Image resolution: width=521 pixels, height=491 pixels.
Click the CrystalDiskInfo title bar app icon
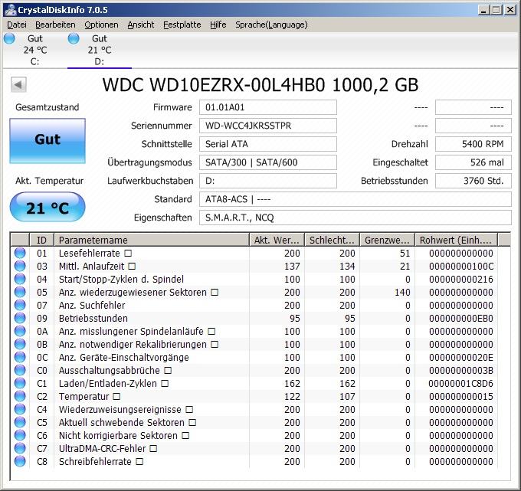pyautogui.click(x=10, y=10)
